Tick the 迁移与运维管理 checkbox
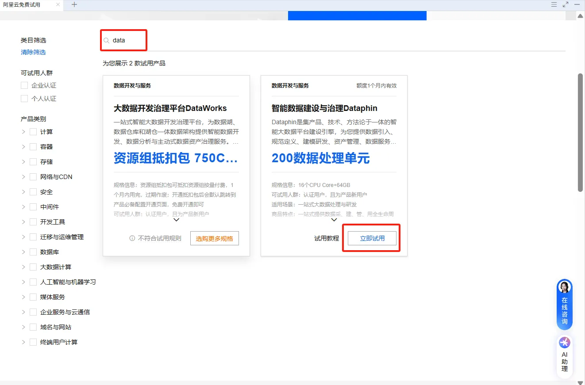The height and width of the screenshot is (385, 585). pos(33,237)
